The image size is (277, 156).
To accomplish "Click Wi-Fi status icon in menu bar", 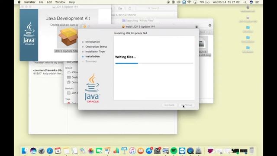I will (189, 2).
